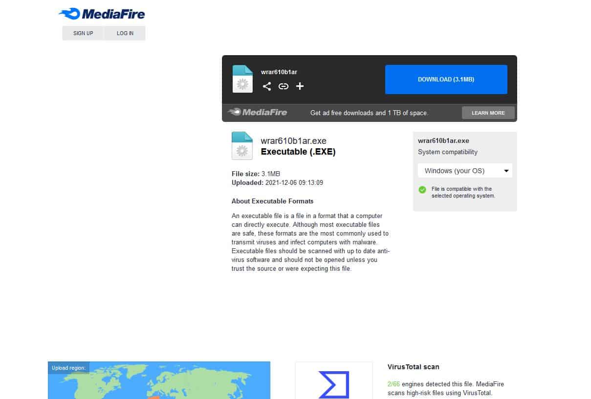This screenshot has height=399, width=591.
Task: Click the executable file icon beside wrar610b1ar.exe
Action: click(242, 146)
